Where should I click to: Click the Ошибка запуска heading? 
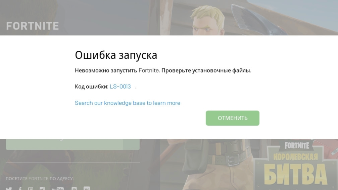pos(116,55)
